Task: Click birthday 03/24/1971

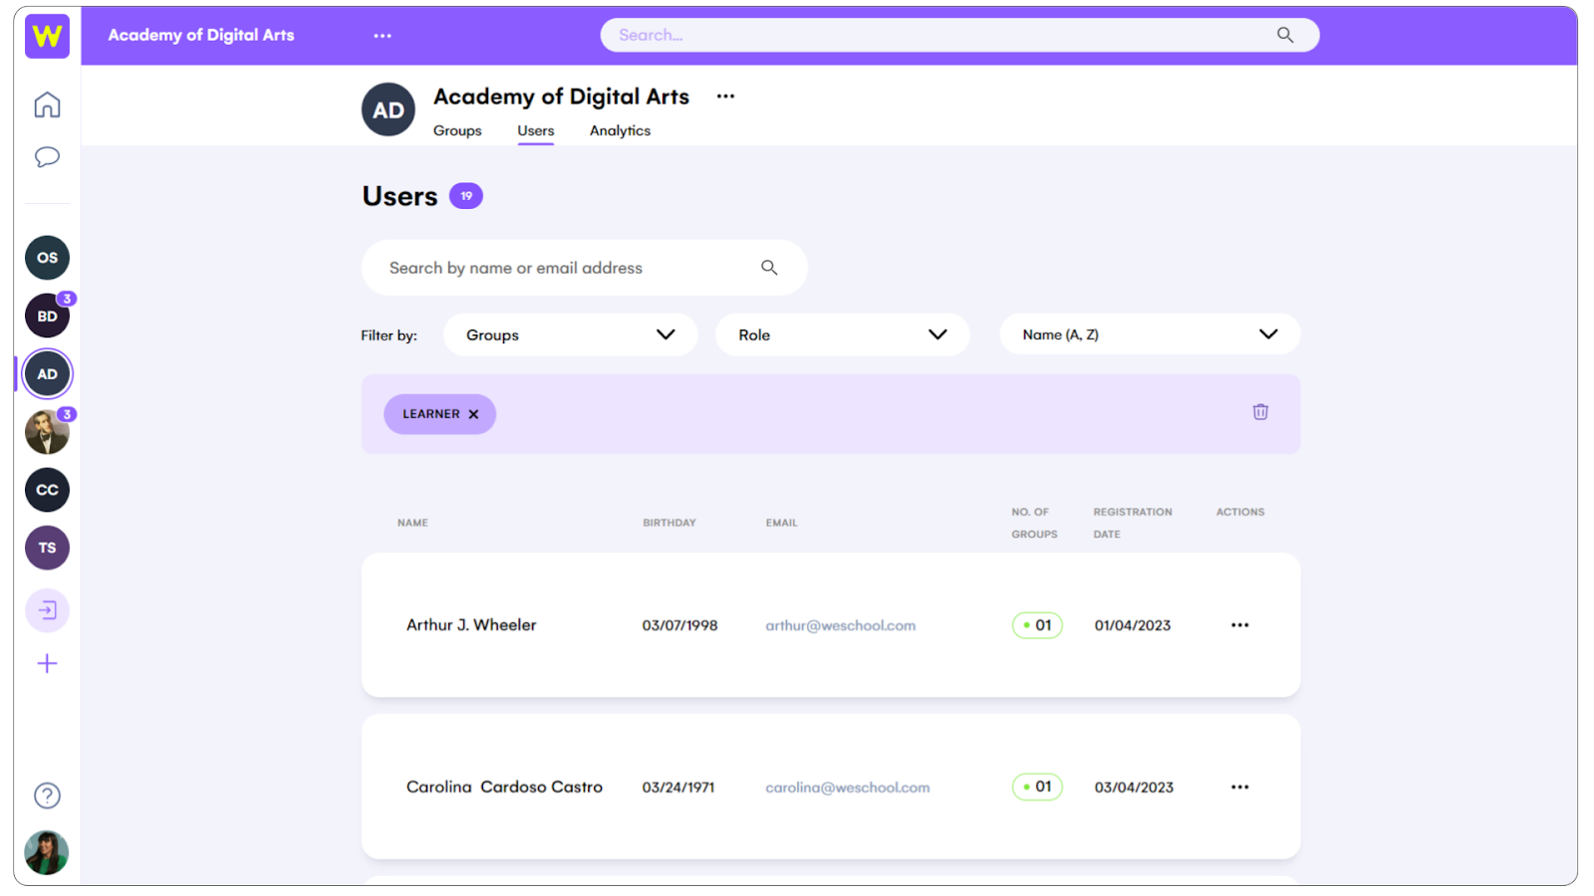Action: [678, 786]
